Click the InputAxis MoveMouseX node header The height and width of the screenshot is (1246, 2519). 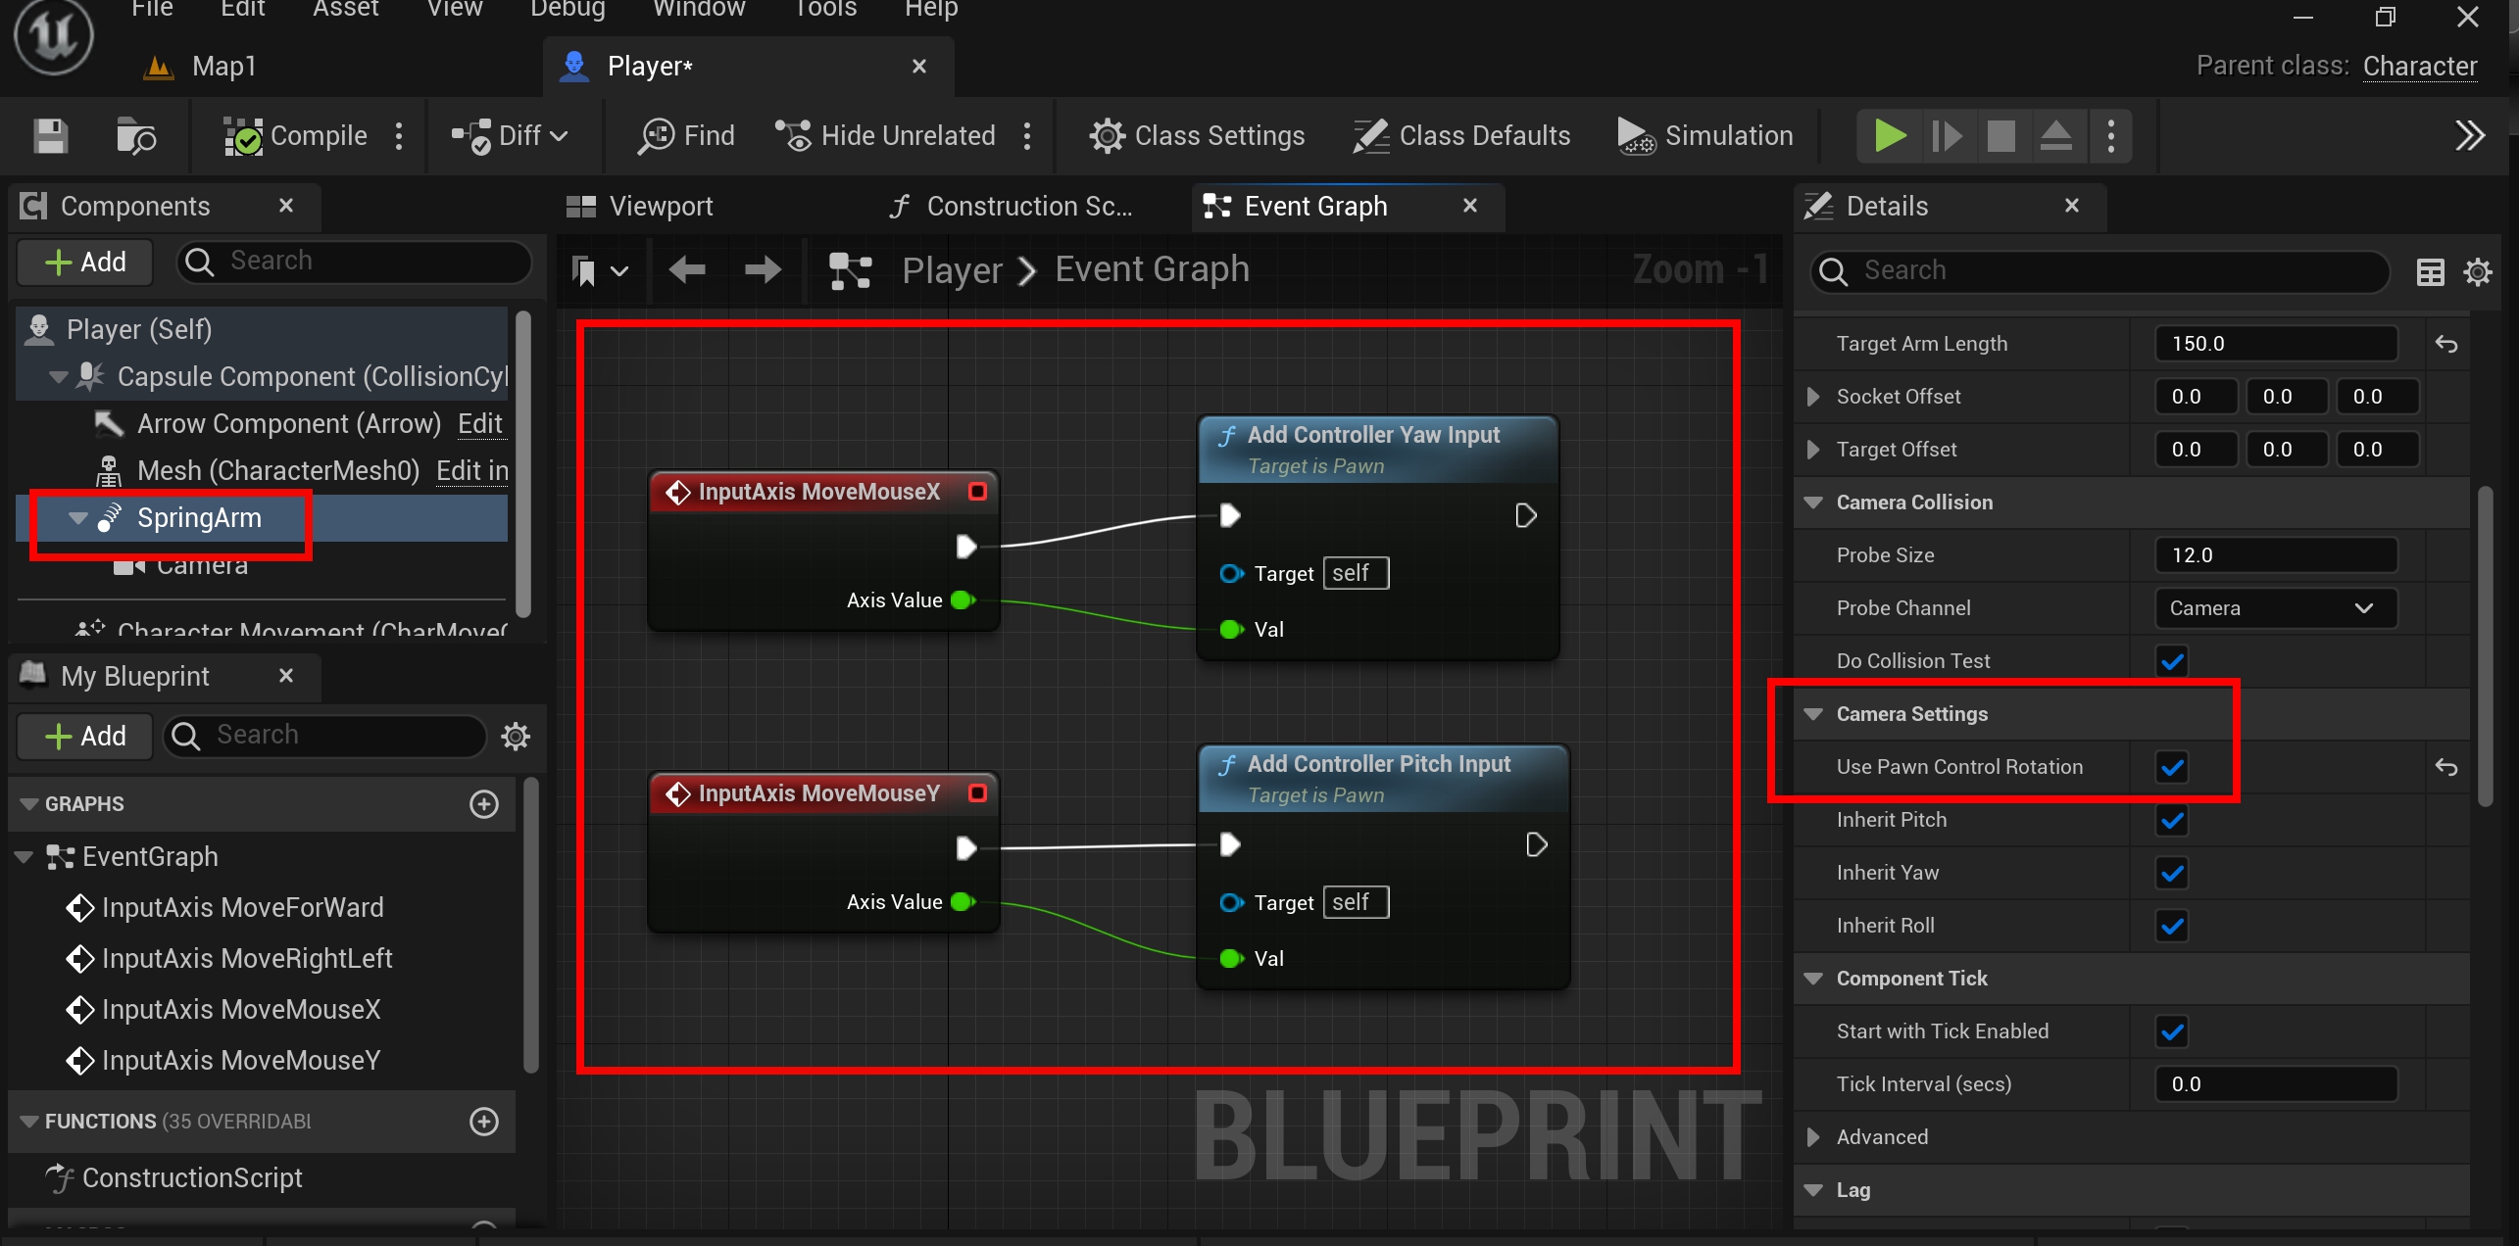[824, 492]
